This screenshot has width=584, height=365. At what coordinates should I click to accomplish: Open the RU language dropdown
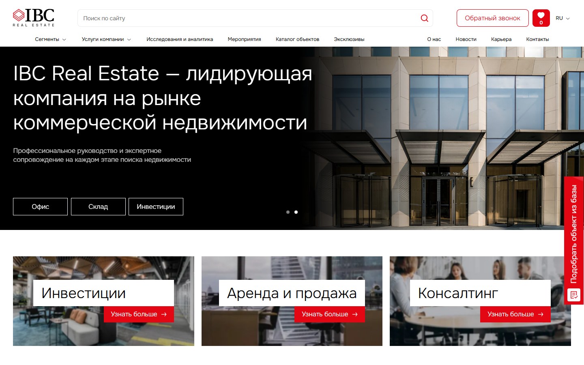tap(563, 18)
